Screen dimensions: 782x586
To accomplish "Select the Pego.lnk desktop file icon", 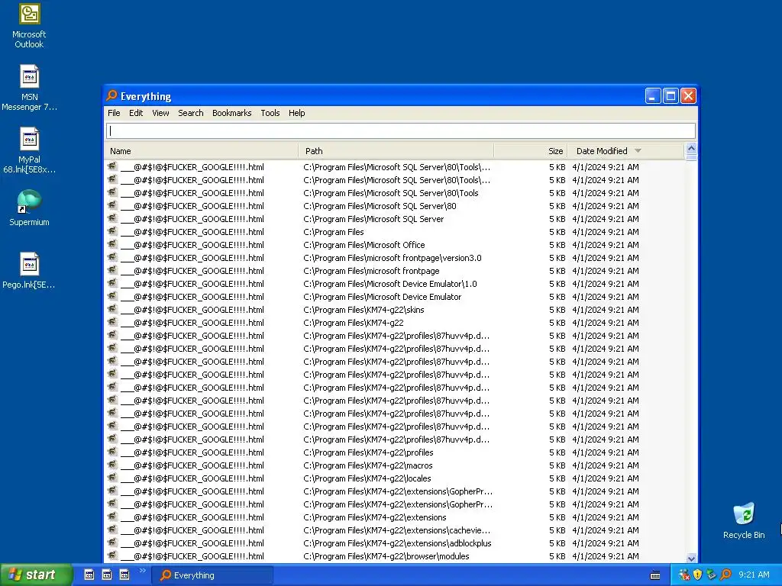I will click(x=29, y=271).
